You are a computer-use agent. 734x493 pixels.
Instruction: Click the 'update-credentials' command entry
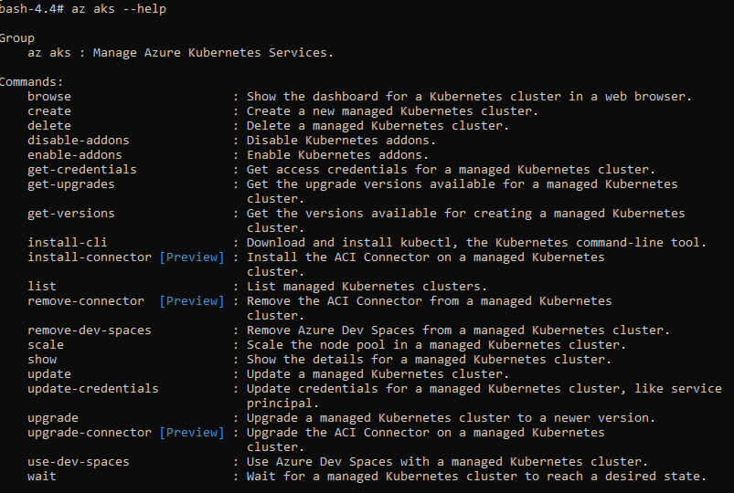point(93,388)
